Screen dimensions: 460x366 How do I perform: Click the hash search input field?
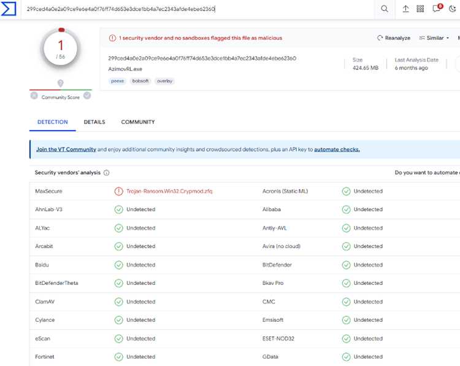click(197, 9)
